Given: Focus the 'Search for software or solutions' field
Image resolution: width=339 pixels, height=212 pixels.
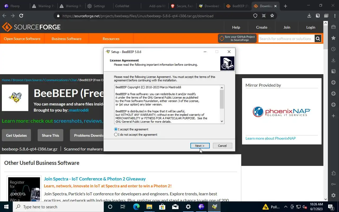Looking at the screenshot, I should 286,39.
